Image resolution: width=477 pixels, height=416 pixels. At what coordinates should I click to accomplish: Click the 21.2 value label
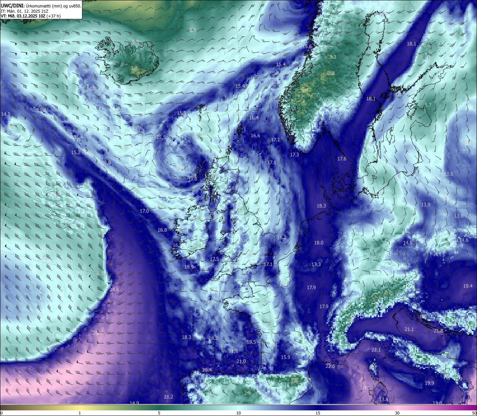(x=168, y=397)
